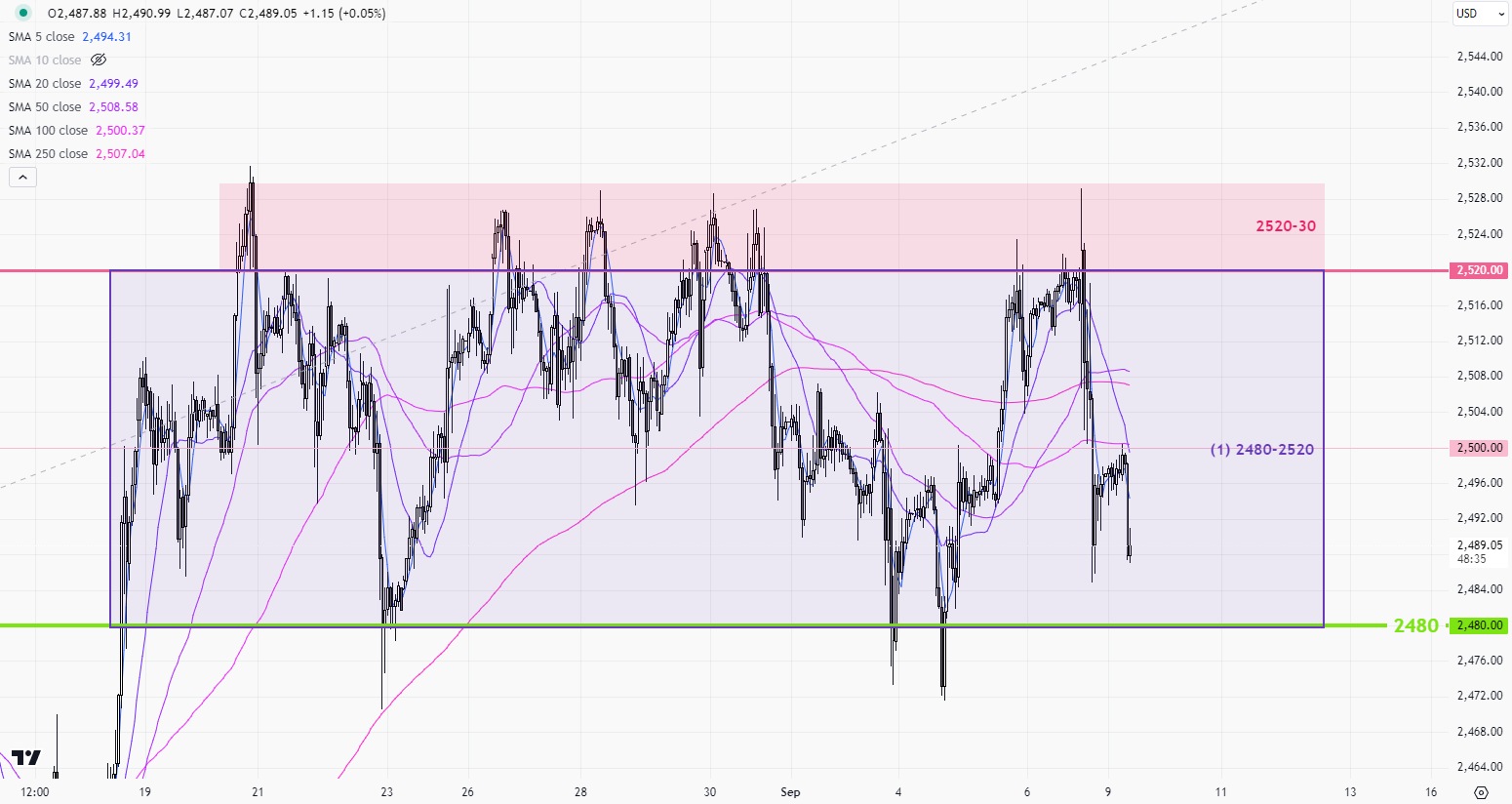The height and width of the screenshot is (804, 1512).
Task: Select the SMA 5 close legend label
Action: click(x=41, y=36)
